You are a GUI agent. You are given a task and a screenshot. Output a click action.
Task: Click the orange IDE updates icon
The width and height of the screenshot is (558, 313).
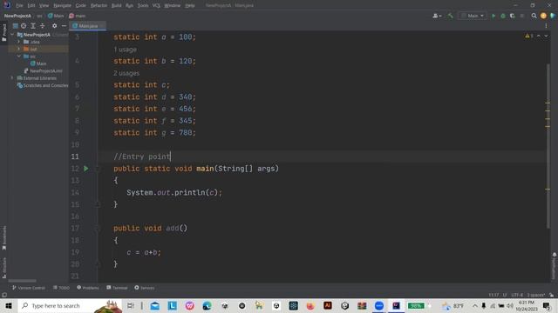[543, 16]
